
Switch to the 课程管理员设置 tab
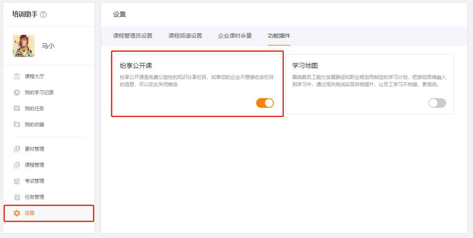[x=133, y=36]
